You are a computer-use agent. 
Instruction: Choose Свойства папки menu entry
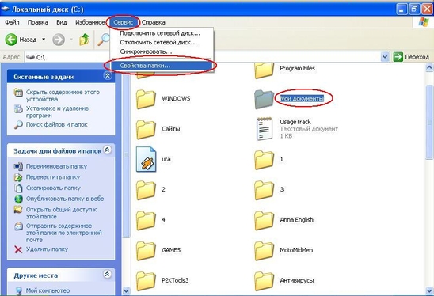162,66
